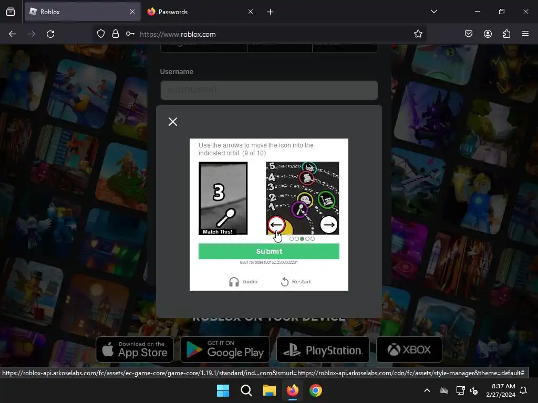Restart the captcha challenge

(296, 282)
